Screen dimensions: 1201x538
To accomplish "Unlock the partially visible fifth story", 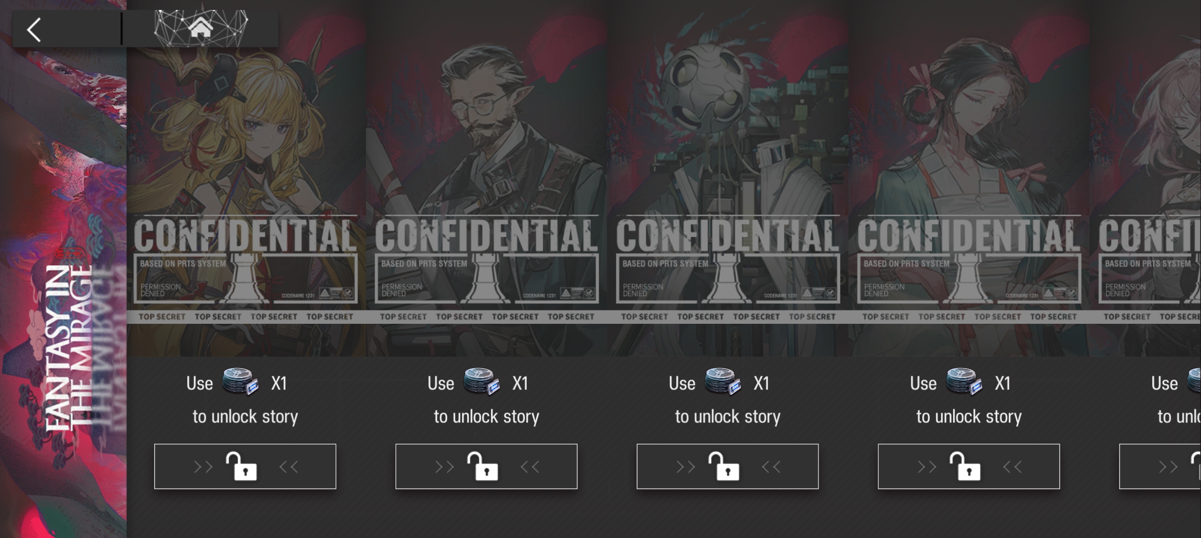I will [1160, 466].
